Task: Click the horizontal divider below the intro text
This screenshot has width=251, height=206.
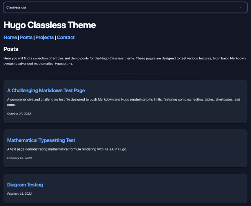Action: tap(125, 73)
